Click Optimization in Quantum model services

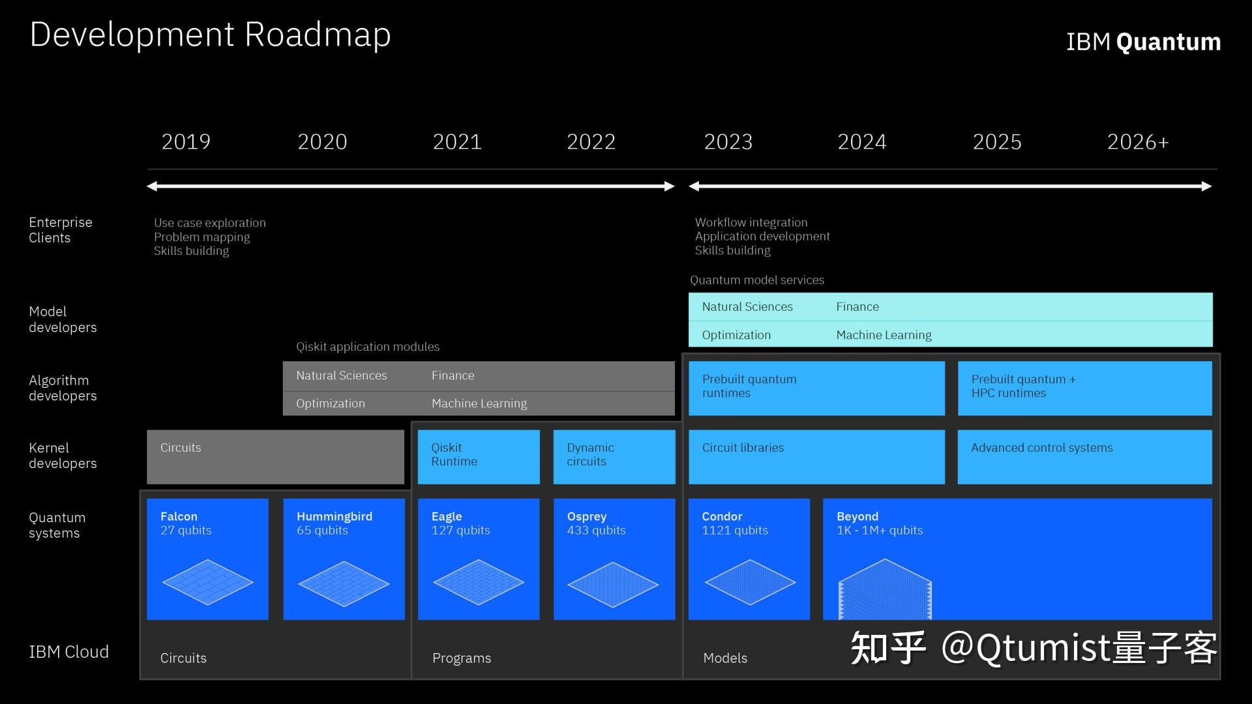coord(736,335)
